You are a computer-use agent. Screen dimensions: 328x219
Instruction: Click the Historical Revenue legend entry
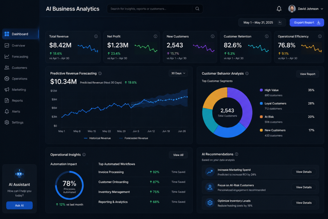[x=97, y=138]
